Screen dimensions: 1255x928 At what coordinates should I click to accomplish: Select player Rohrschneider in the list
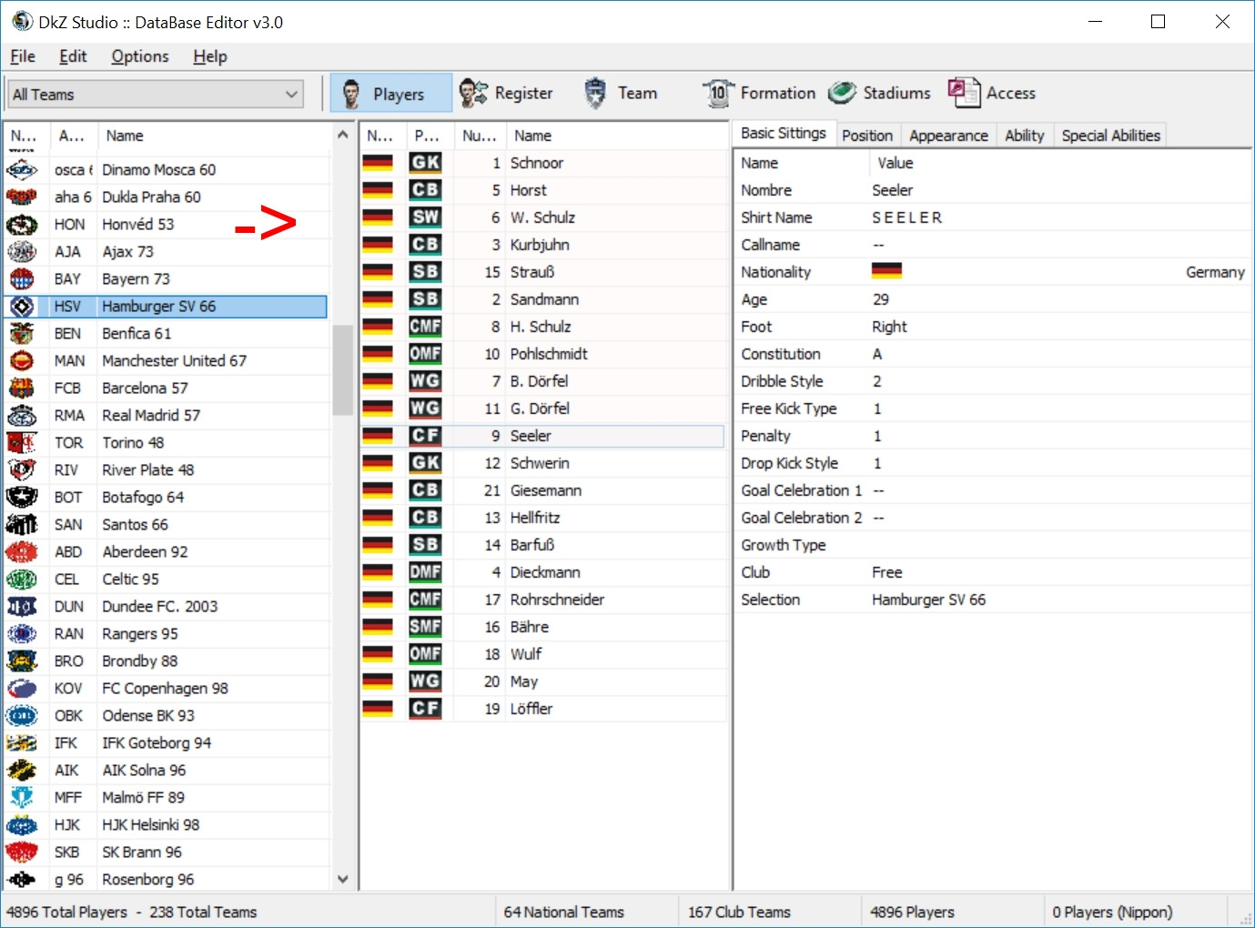pos(543,600)
